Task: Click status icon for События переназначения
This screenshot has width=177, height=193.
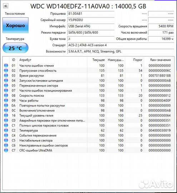Action: tap(6, 135)
